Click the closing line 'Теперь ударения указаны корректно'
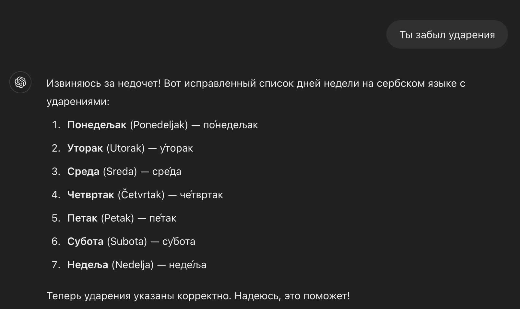The height and width of the screenshot is (309, 520). click(198, 296)
